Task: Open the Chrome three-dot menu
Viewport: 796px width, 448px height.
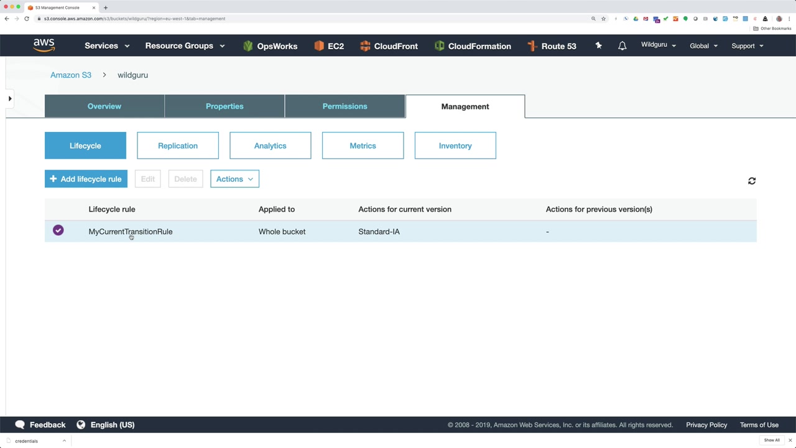Action: pyautogui.click(x=789, y=19)
